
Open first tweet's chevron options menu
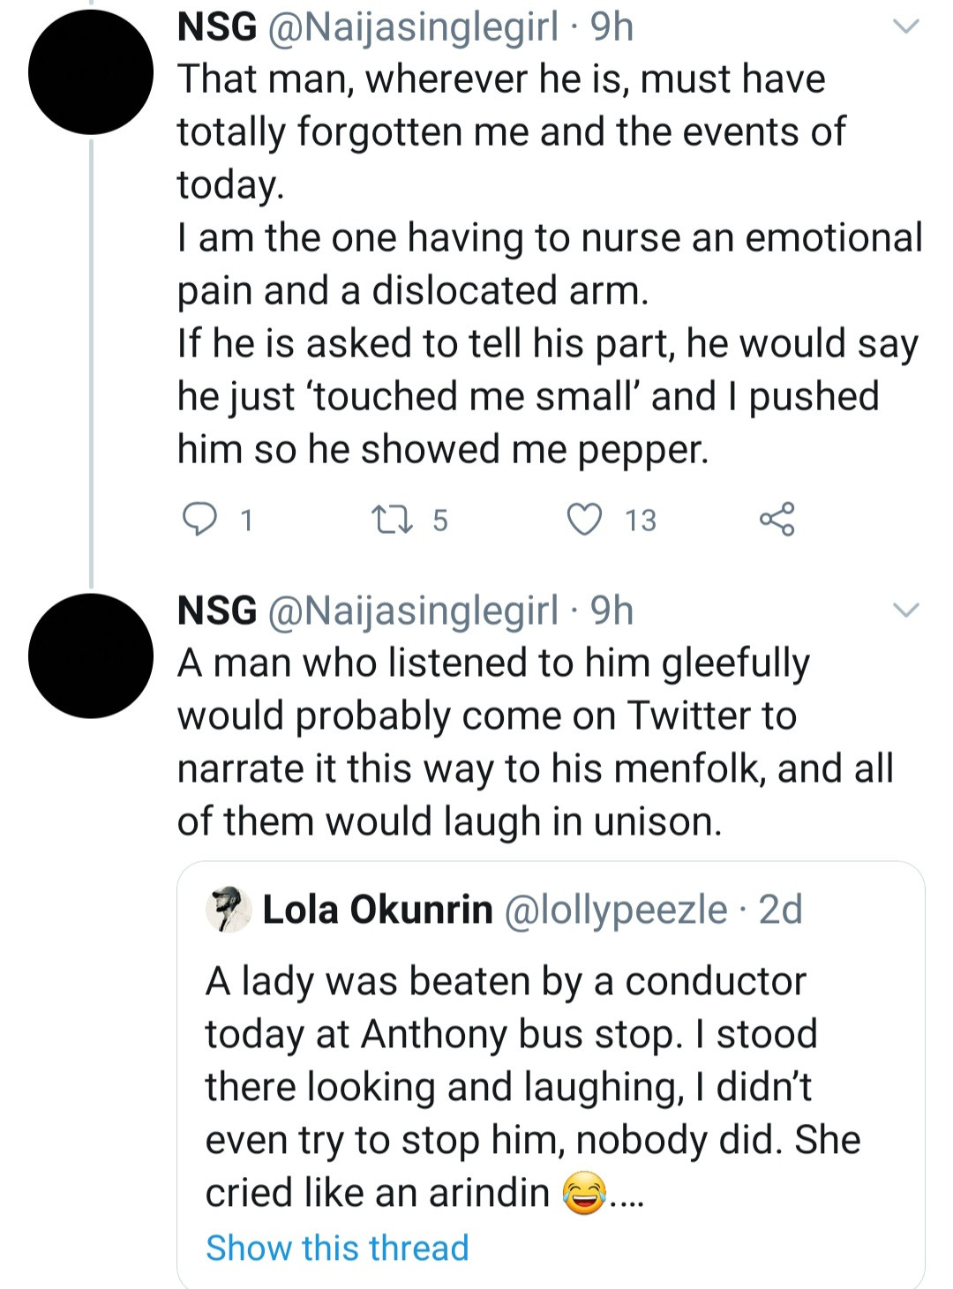906,26
